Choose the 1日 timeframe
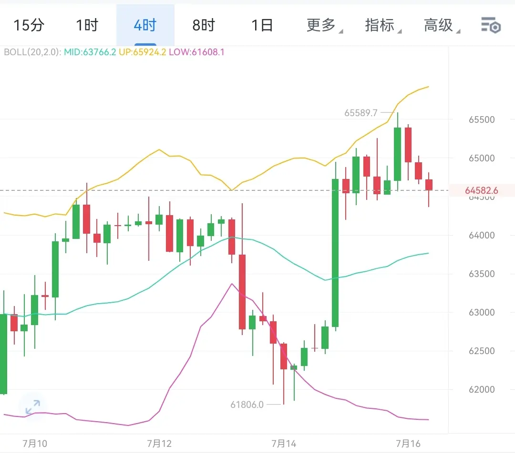 (x=262, y=25)
